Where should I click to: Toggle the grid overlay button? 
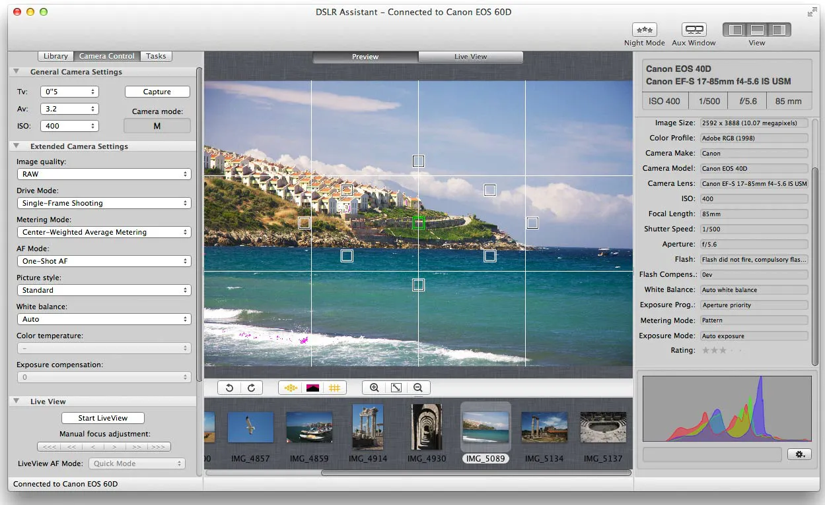pos(334,388)
